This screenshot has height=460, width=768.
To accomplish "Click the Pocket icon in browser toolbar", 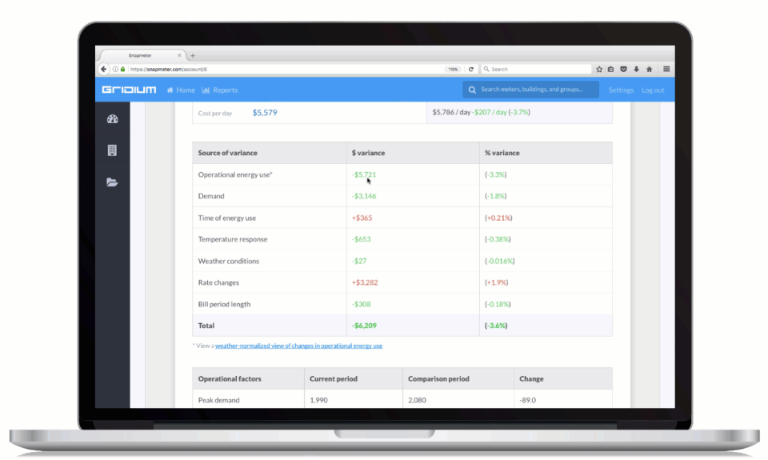I will coord(623,69).
